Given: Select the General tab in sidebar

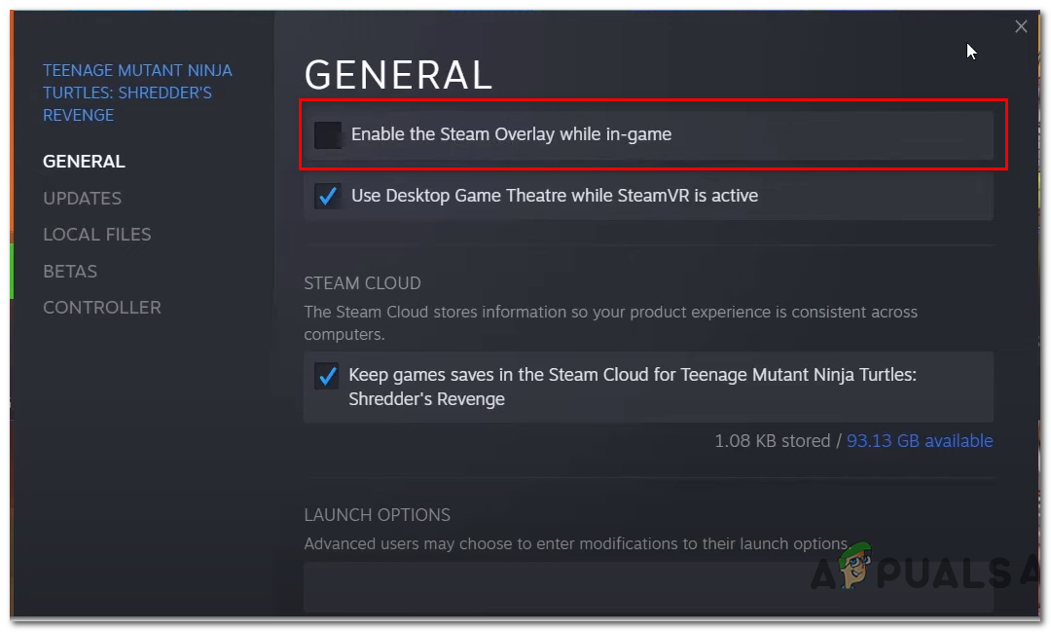Looking at the screenshot, I should pos(84,162).
